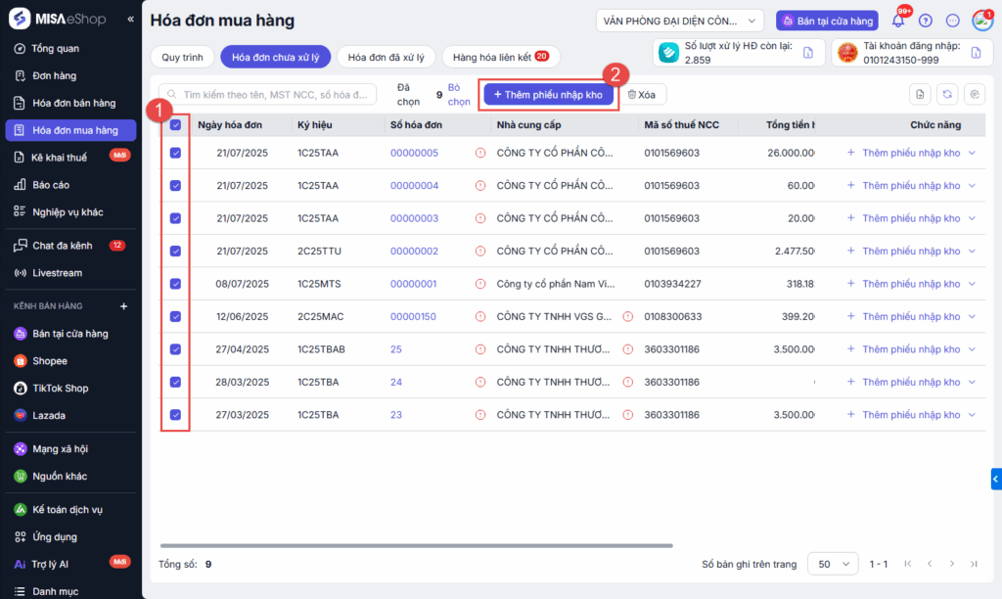Open Hóa đơn bán hàng in sidebar
Viewport: 1002px width, 599px height.
(73, 103)
